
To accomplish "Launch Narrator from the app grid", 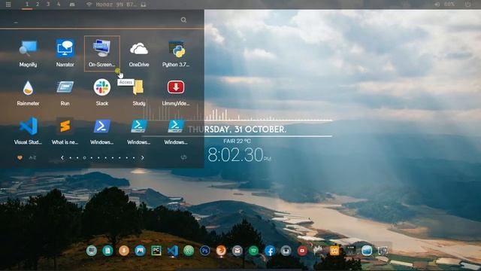I will coord(65,53).
